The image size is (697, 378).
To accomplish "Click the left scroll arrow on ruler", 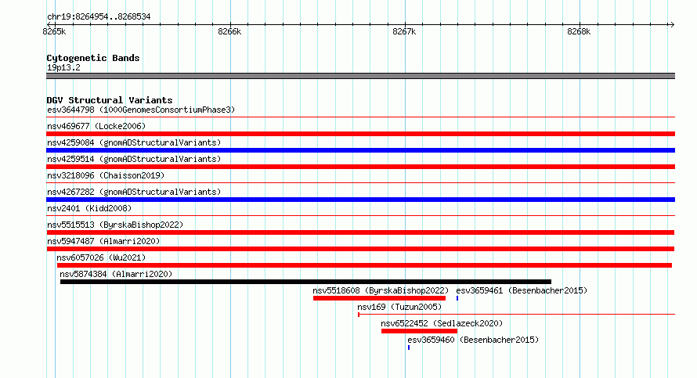I will click(x=49, y=24).
